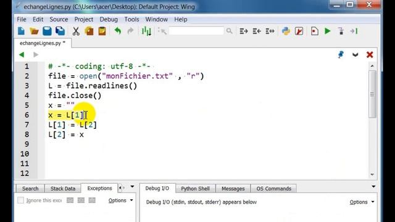
Task: Open the Project menu
Action: pyautogui.click(x=84, y=19)
